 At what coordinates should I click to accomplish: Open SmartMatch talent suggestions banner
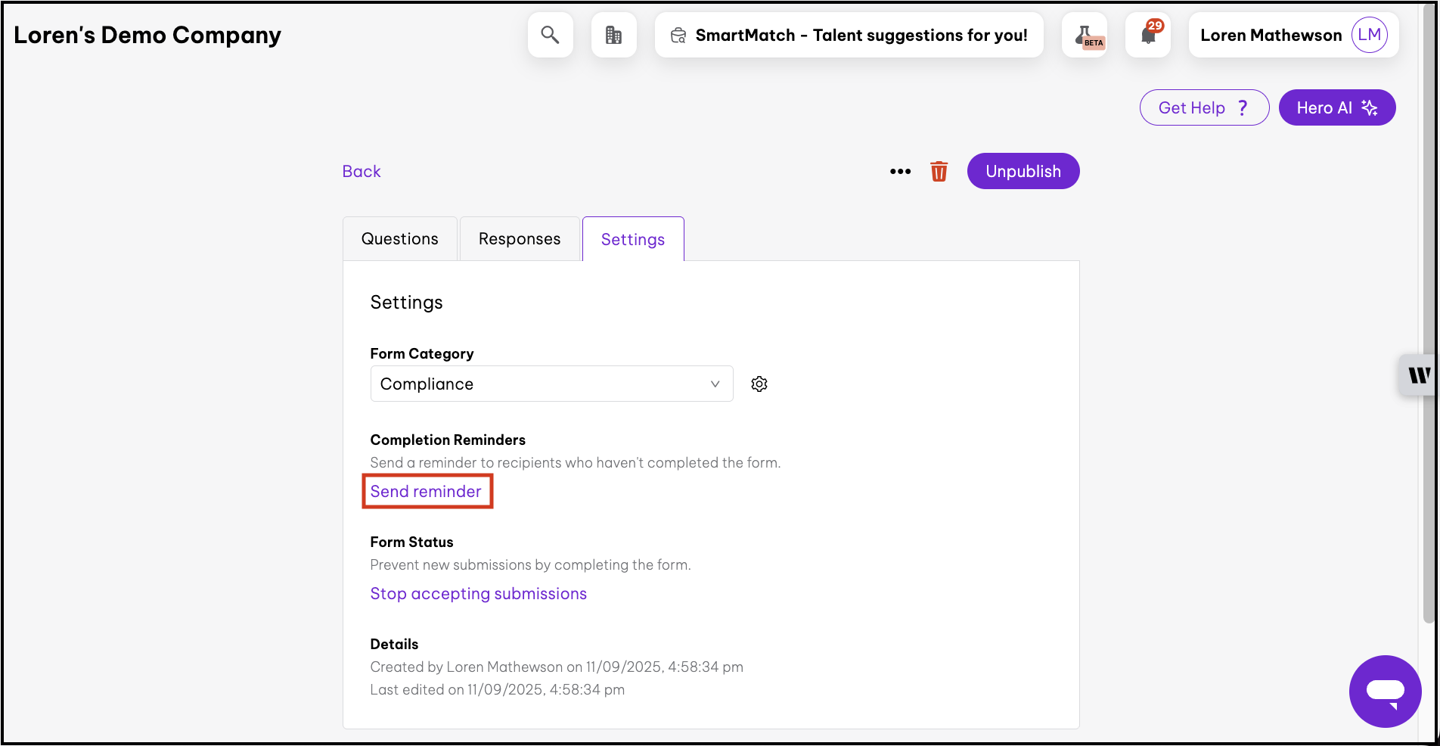[x=849, y=36]
